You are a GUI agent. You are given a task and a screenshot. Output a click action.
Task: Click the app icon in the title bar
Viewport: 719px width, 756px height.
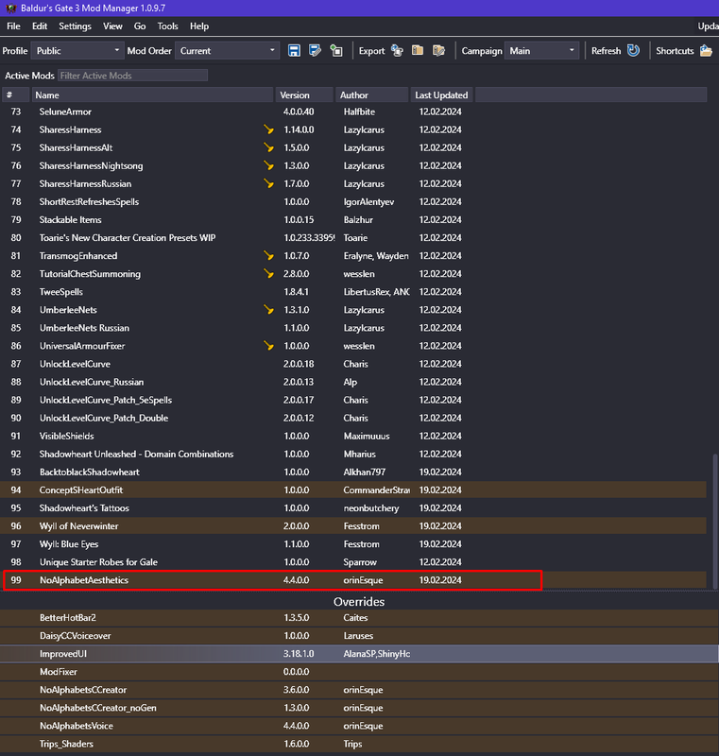pyautogui.click(x=10, y=9)
